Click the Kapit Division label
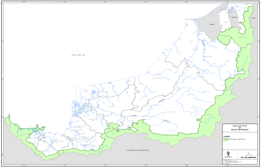This screenshot has width=262, height=168. tap(170, 112)
